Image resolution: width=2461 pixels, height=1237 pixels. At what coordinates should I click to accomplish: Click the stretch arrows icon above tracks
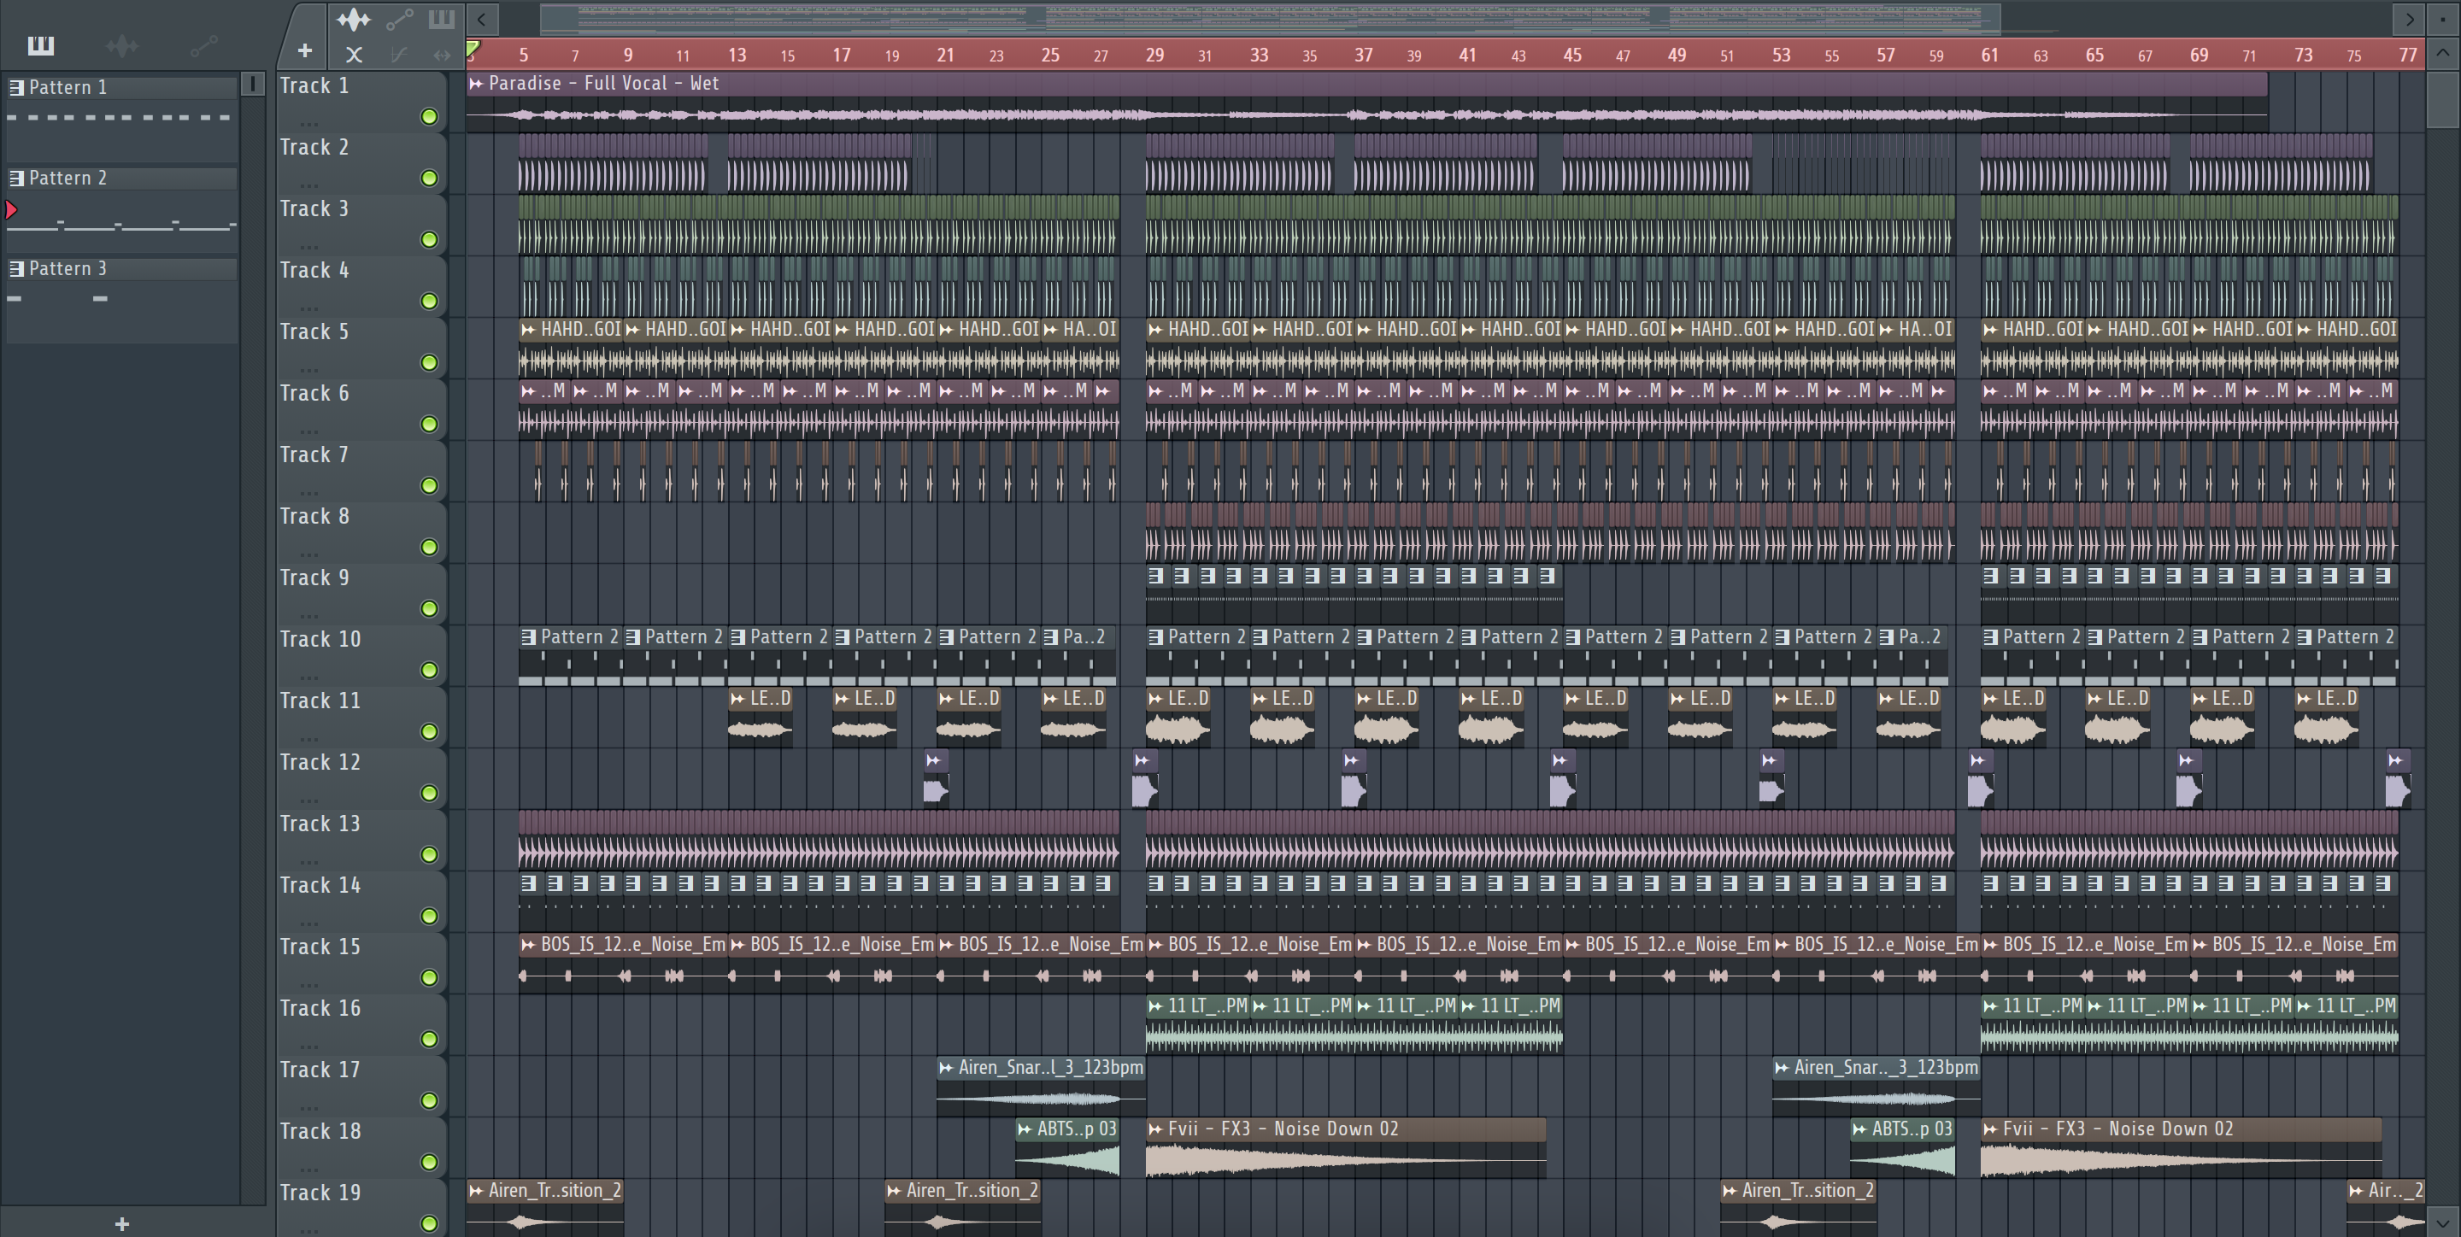[442, 55]
